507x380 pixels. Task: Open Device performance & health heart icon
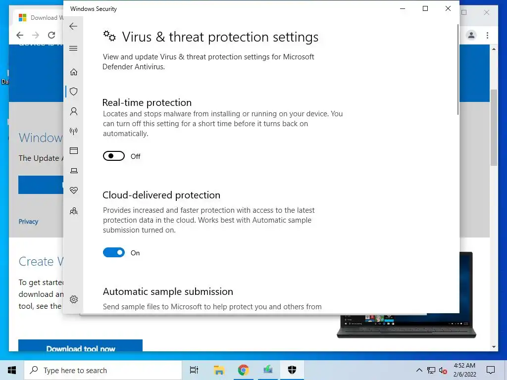point(74,190)
